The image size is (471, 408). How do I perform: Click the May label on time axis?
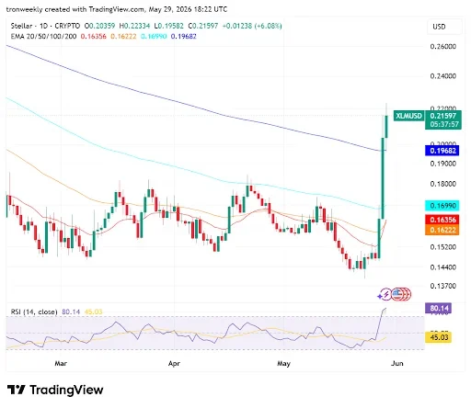[283, 364]
